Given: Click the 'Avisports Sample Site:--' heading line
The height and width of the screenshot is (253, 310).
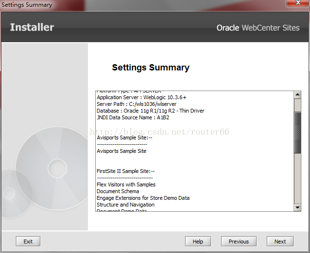Looking at the screenshot, I should (124, 138).
